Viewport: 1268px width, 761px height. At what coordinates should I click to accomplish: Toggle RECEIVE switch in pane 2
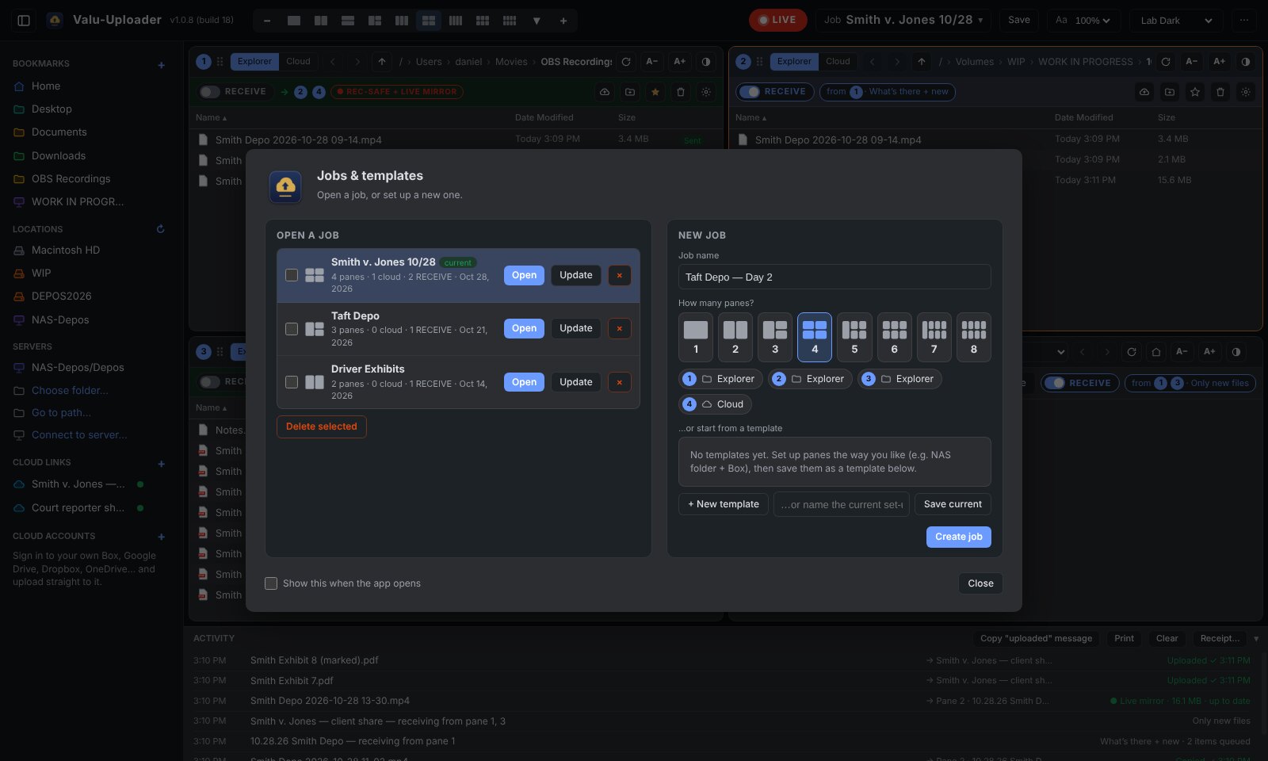[x=750, y=92]
